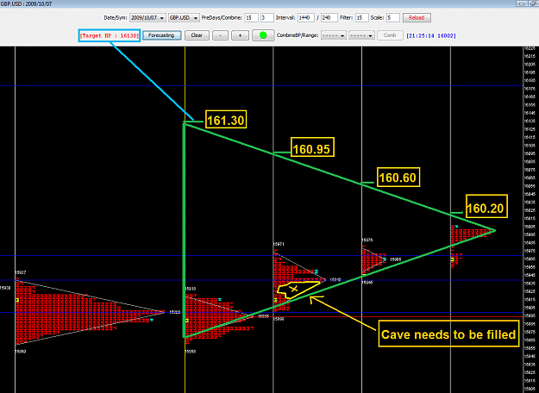This screenshot has height=393, width=539.
Task: Click the 15965 price label on chart
Action: [x=396, y=259]
